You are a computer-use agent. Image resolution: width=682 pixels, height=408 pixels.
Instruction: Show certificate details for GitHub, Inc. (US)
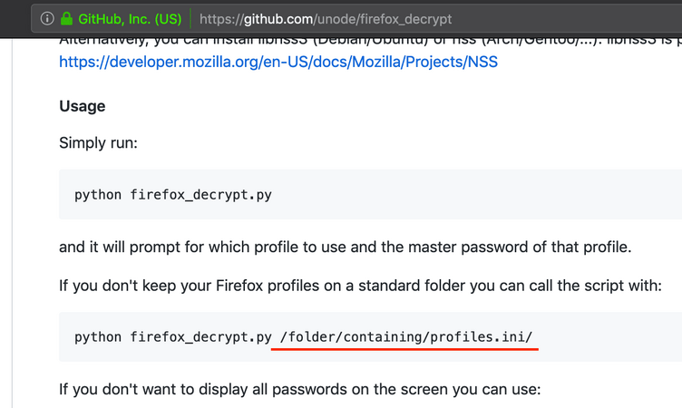pyautogui.click(x=130, y=19)
